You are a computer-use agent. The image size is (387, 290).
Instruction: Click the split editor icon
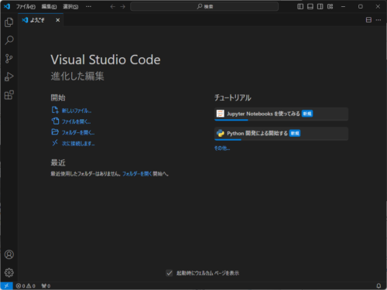368,20
